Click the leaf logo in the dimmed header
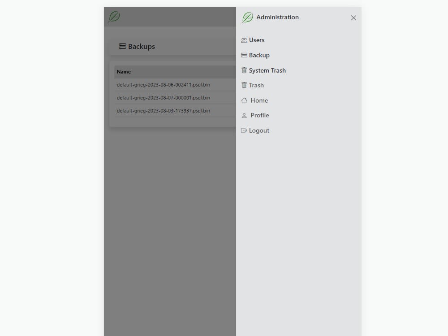 114,17
